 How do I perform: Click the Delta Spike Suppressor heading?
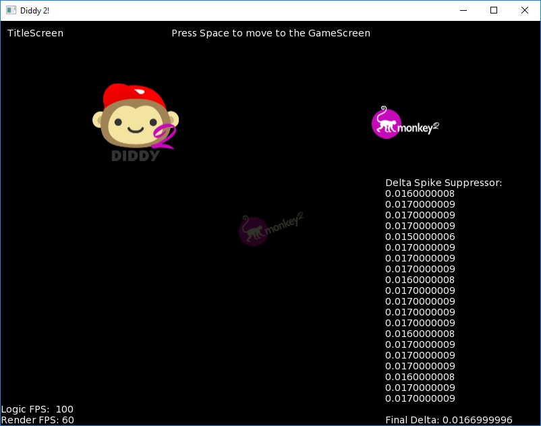tap(443, 183)
